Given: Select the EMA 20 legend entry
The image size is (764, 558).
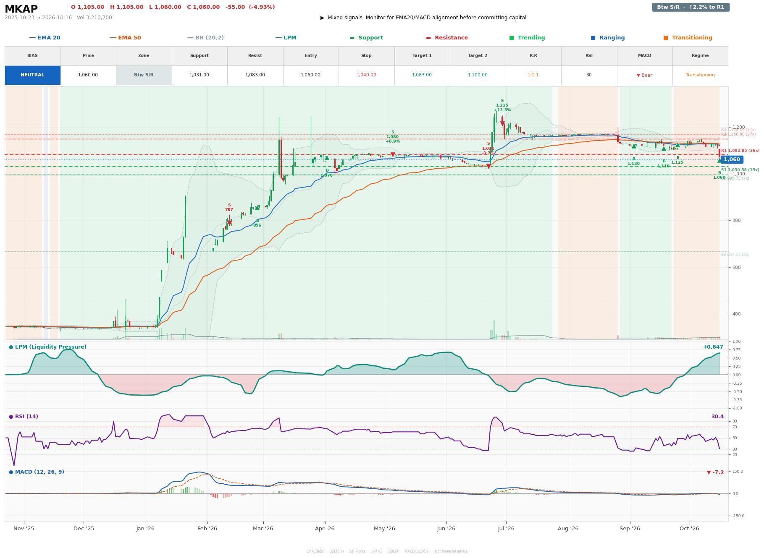Looking at the screenshot, I should (x=45, y=38).
